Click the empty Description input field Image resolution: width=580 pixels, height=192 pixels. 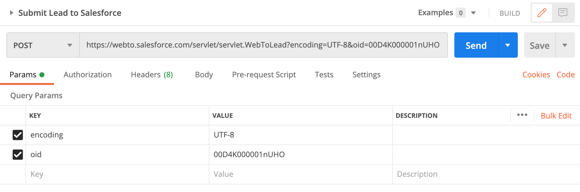pyautogui.click(x=486, y=174)
